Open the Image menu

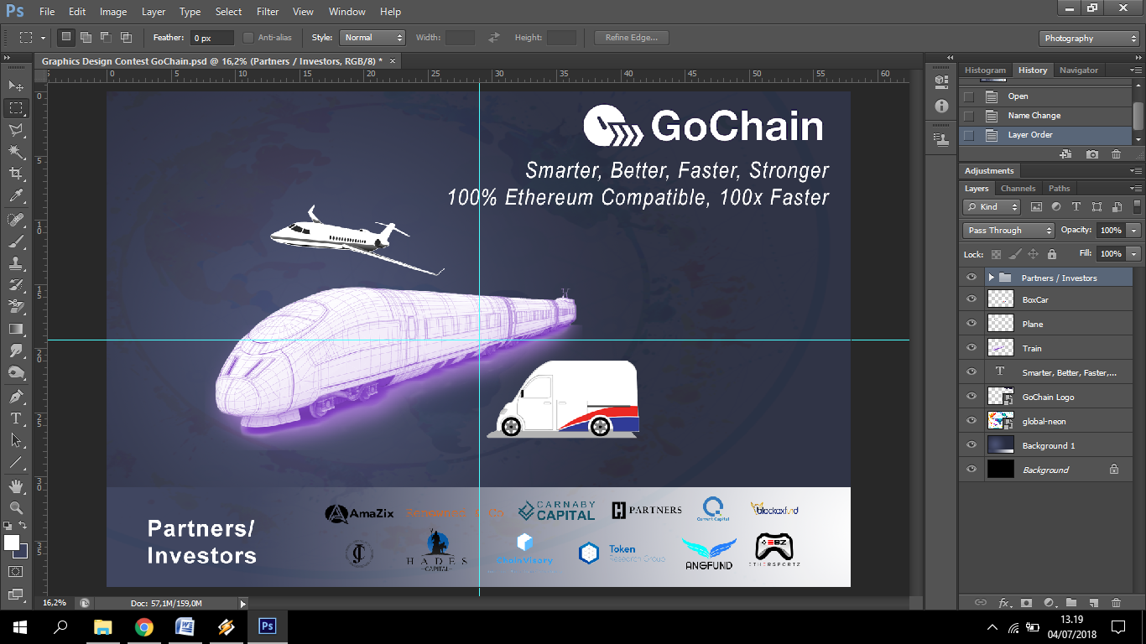113,12
